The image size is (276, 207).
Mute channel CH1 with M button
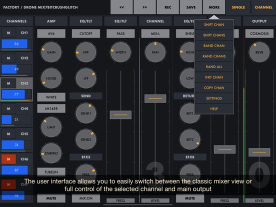[x=8, y=32]
